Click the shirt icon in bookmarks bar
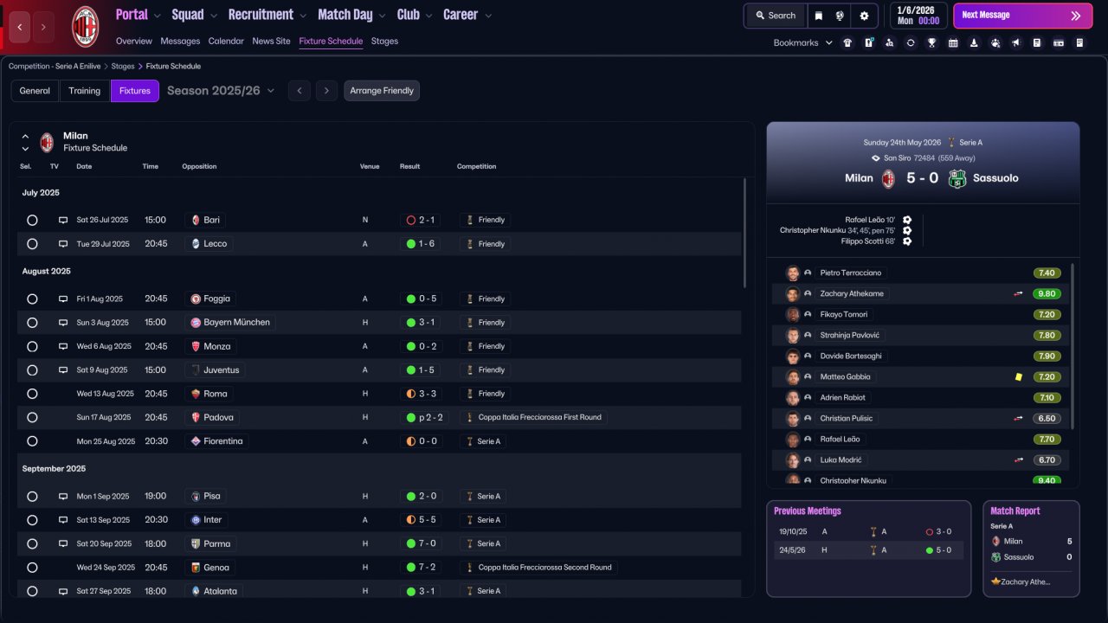The width and height of the screenshot is (1108, 623). [x=847, y=42]
